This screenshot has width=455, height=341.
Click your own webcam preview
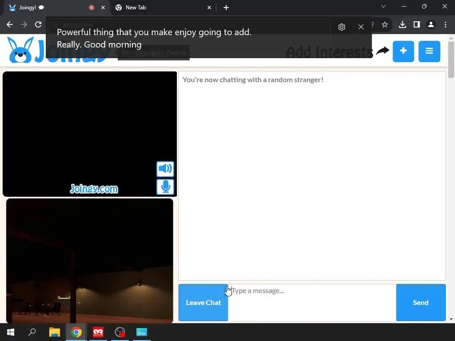90,261
